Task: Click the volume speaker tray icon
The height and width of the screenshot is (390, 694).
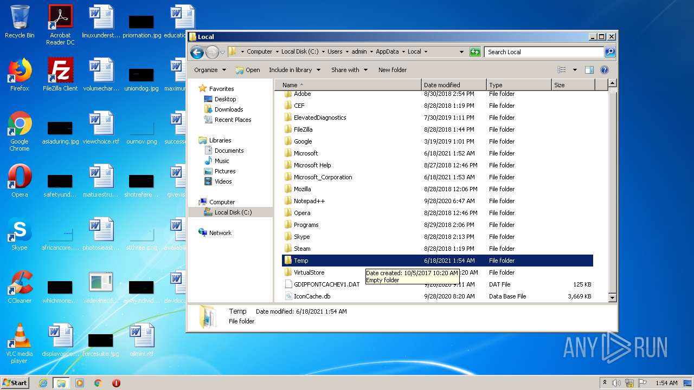Action: point(616,383)
